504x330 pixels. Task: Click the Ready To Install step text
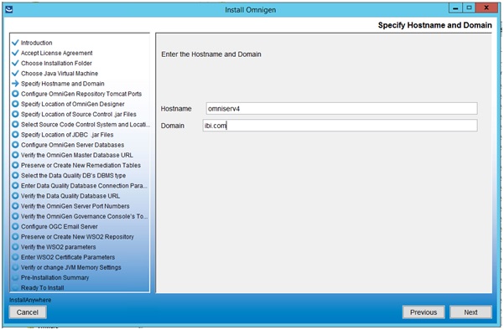pyautogui.click(x=43, y=287)
